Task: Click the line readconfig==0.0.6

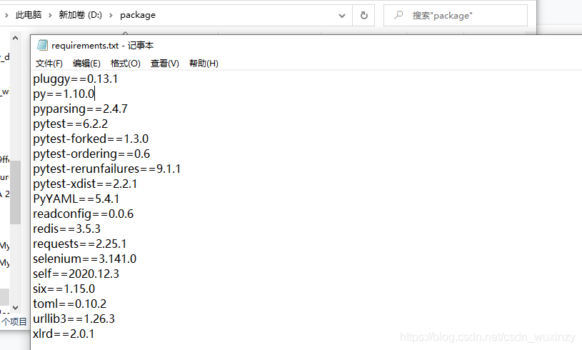Action: [83, 214]
